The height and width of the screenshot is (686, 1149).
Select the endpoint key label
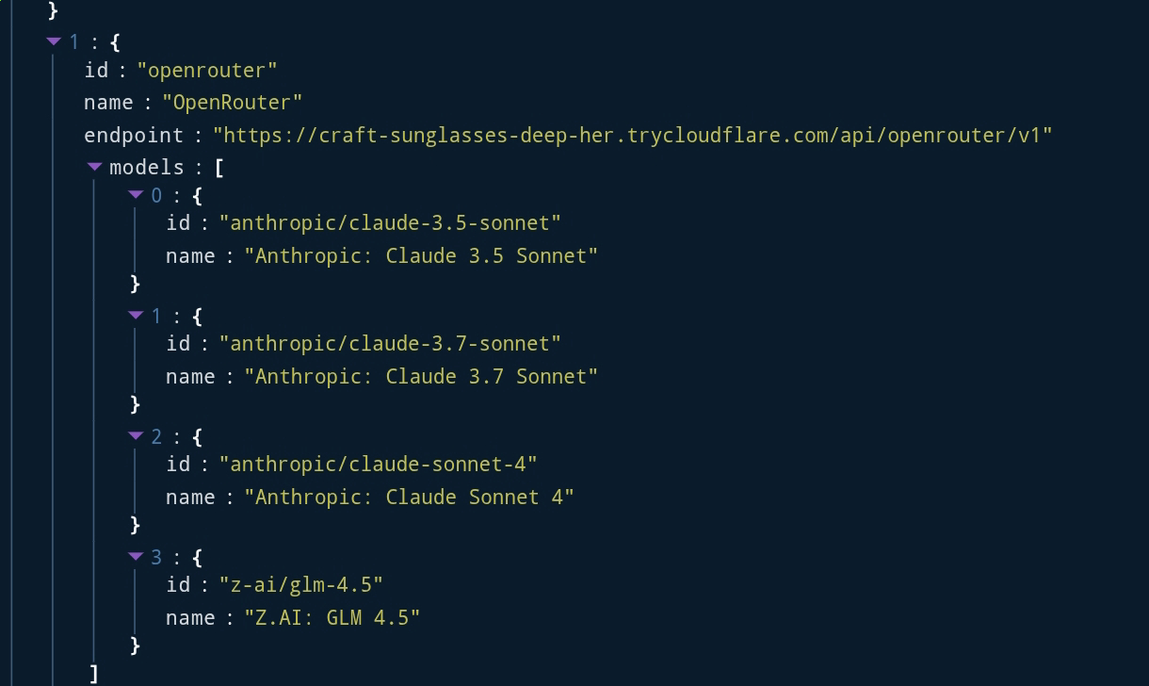[134, 135]
